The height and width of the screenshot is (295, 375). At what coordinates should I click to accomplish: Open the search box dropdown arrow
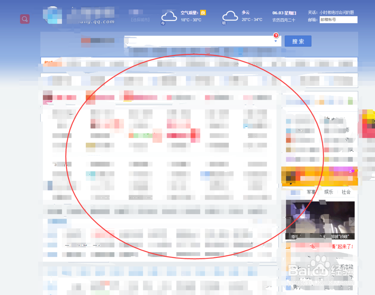click(276, 41)
